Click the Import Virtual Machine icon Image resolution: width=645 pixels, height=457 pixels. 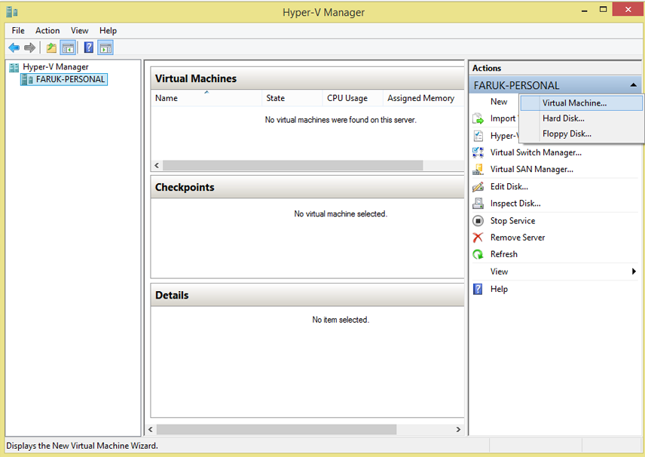pos(478,118)
